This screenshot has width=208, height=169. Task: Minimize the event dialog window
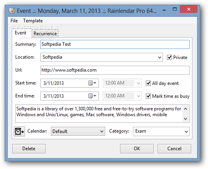point(164,10)
